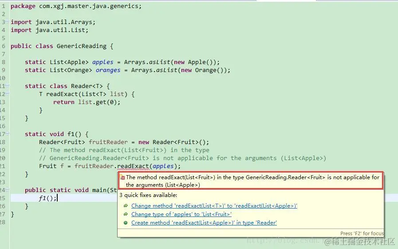The height and width of the screenshot is (249, 398).
Task: Click the 'apples' field declaration on line 8
Action: [x=103, y=62]
